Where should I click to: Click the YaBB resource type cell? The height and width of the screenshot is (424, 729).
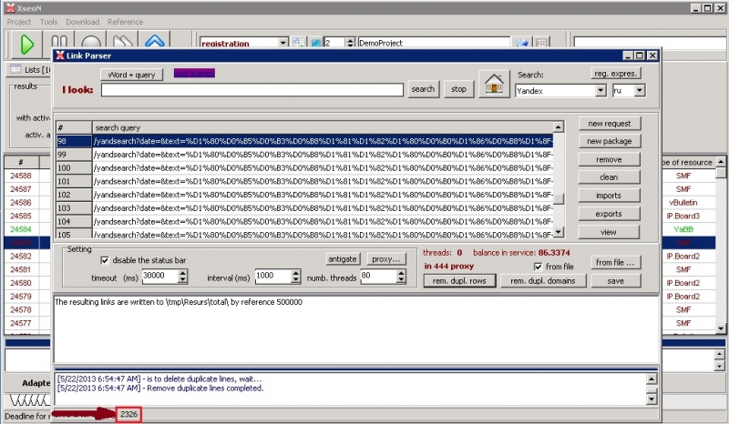click(x=683, y=229)
